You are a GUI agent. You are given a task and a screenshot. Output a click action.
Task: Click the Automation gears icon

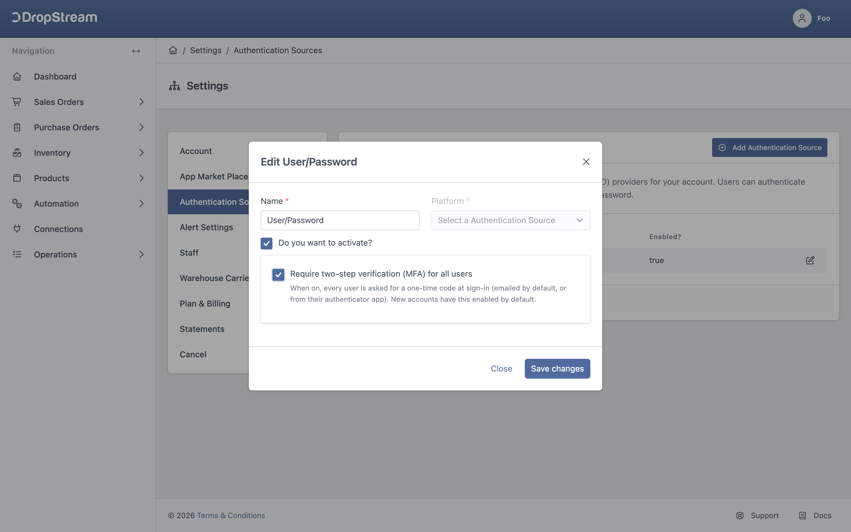click(x=17, y=203)
